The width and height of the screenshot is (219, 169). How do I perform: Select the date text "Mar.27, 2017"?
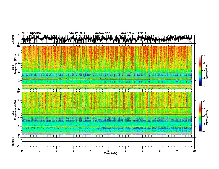pos(77,33)
